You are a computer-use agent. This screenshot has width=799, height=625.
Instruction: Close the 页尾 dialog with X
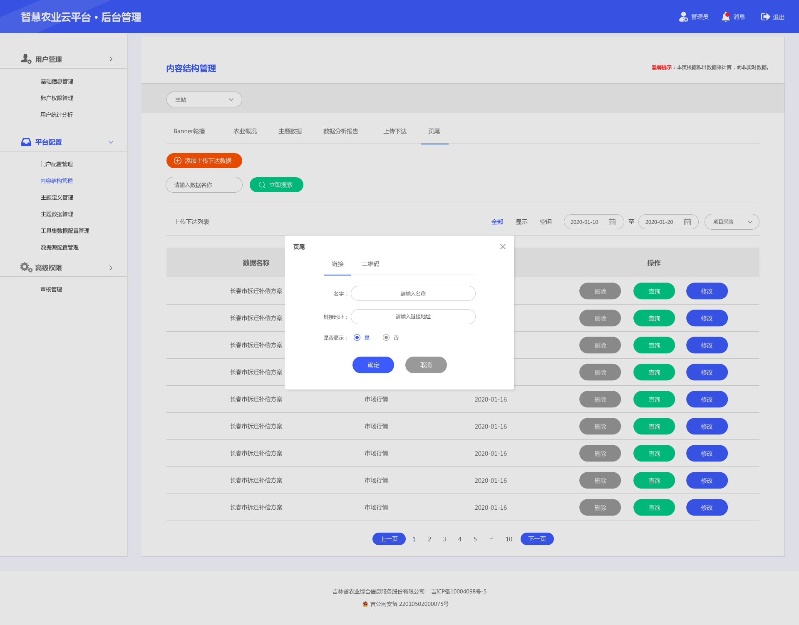(503, 247)
